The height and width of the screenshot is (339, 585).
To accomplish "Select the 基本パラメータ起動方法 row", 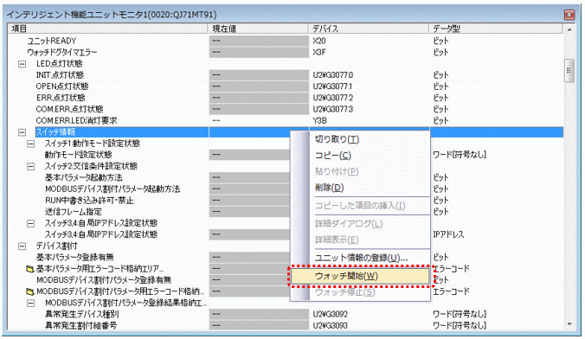I will click(x=84, y=177).
